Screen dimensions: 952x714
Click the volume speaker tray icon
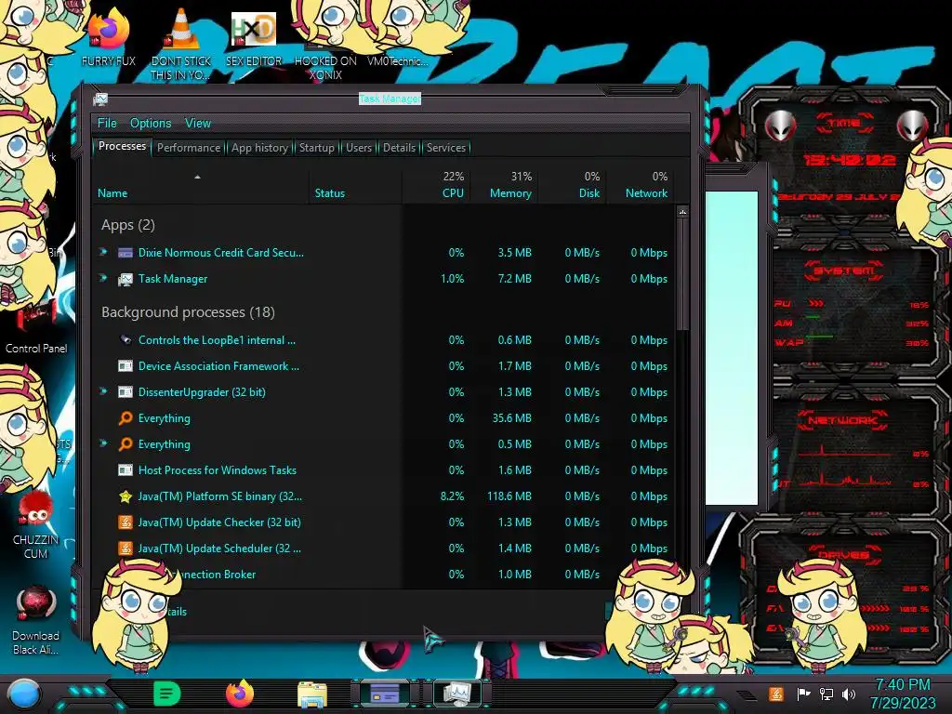(x=849, y=694)
